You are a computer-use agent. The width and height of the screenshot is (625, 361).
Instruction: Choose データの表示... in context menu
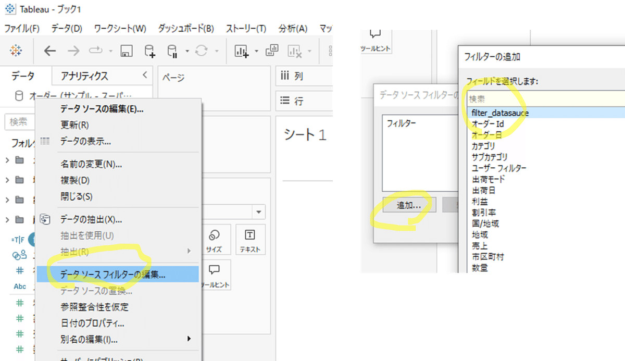tap(117, 141)
